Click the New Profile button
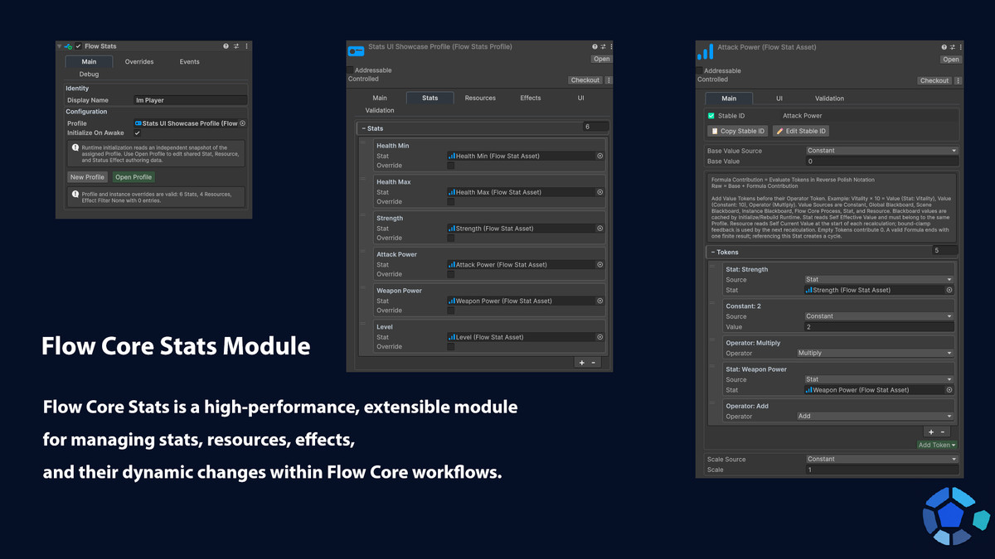995x559 pixels. click(x=87, y=177)
